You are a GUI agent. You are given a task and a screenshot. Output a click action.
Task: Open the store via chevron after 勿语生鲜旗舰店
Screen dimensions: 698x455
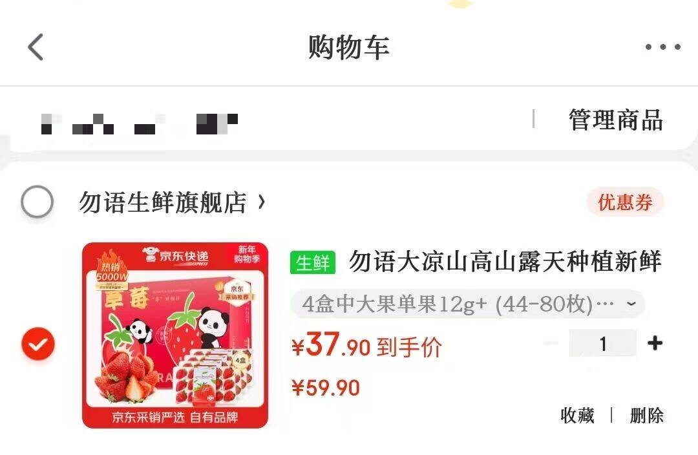[262, 202]
